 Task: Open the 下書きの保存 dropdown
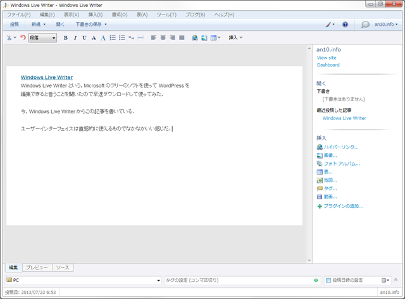(91, 24)
